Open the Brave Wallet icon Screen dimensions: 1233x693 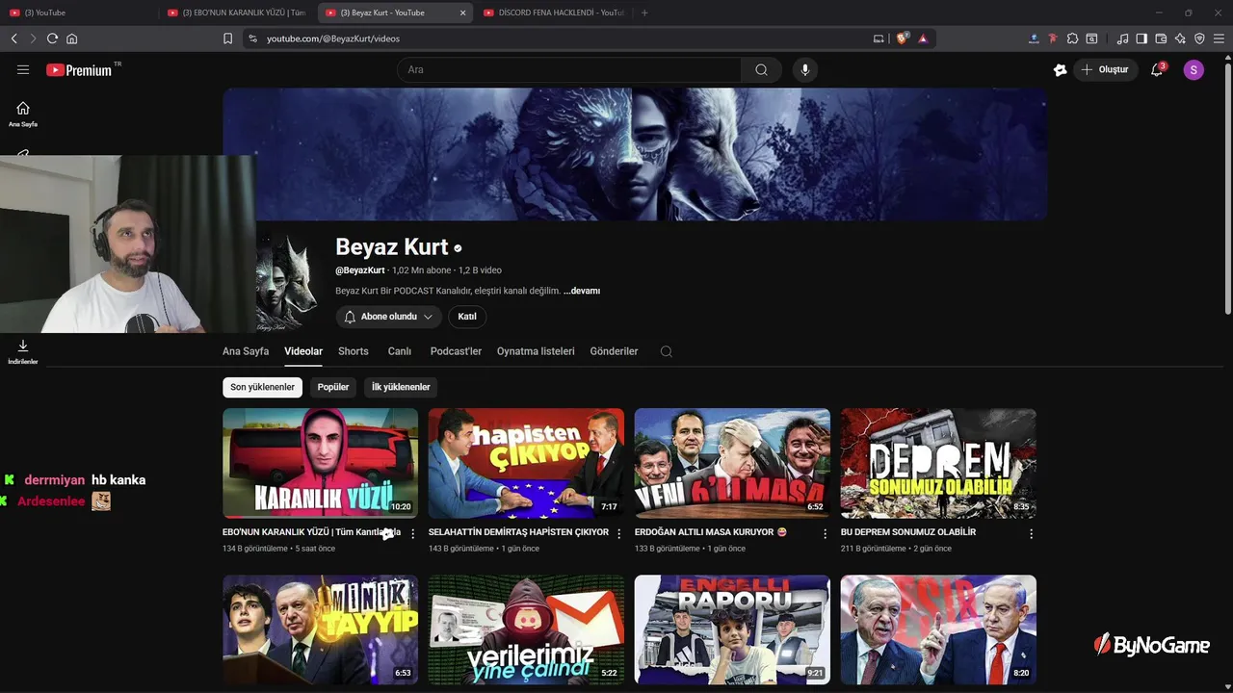pyautogui.click(x=1161, y=38)
